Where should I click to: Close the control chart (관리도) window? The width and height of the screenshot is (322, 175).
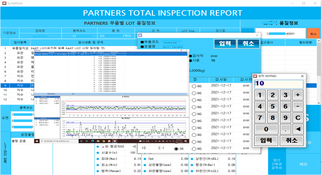click(x=187, y=50)
